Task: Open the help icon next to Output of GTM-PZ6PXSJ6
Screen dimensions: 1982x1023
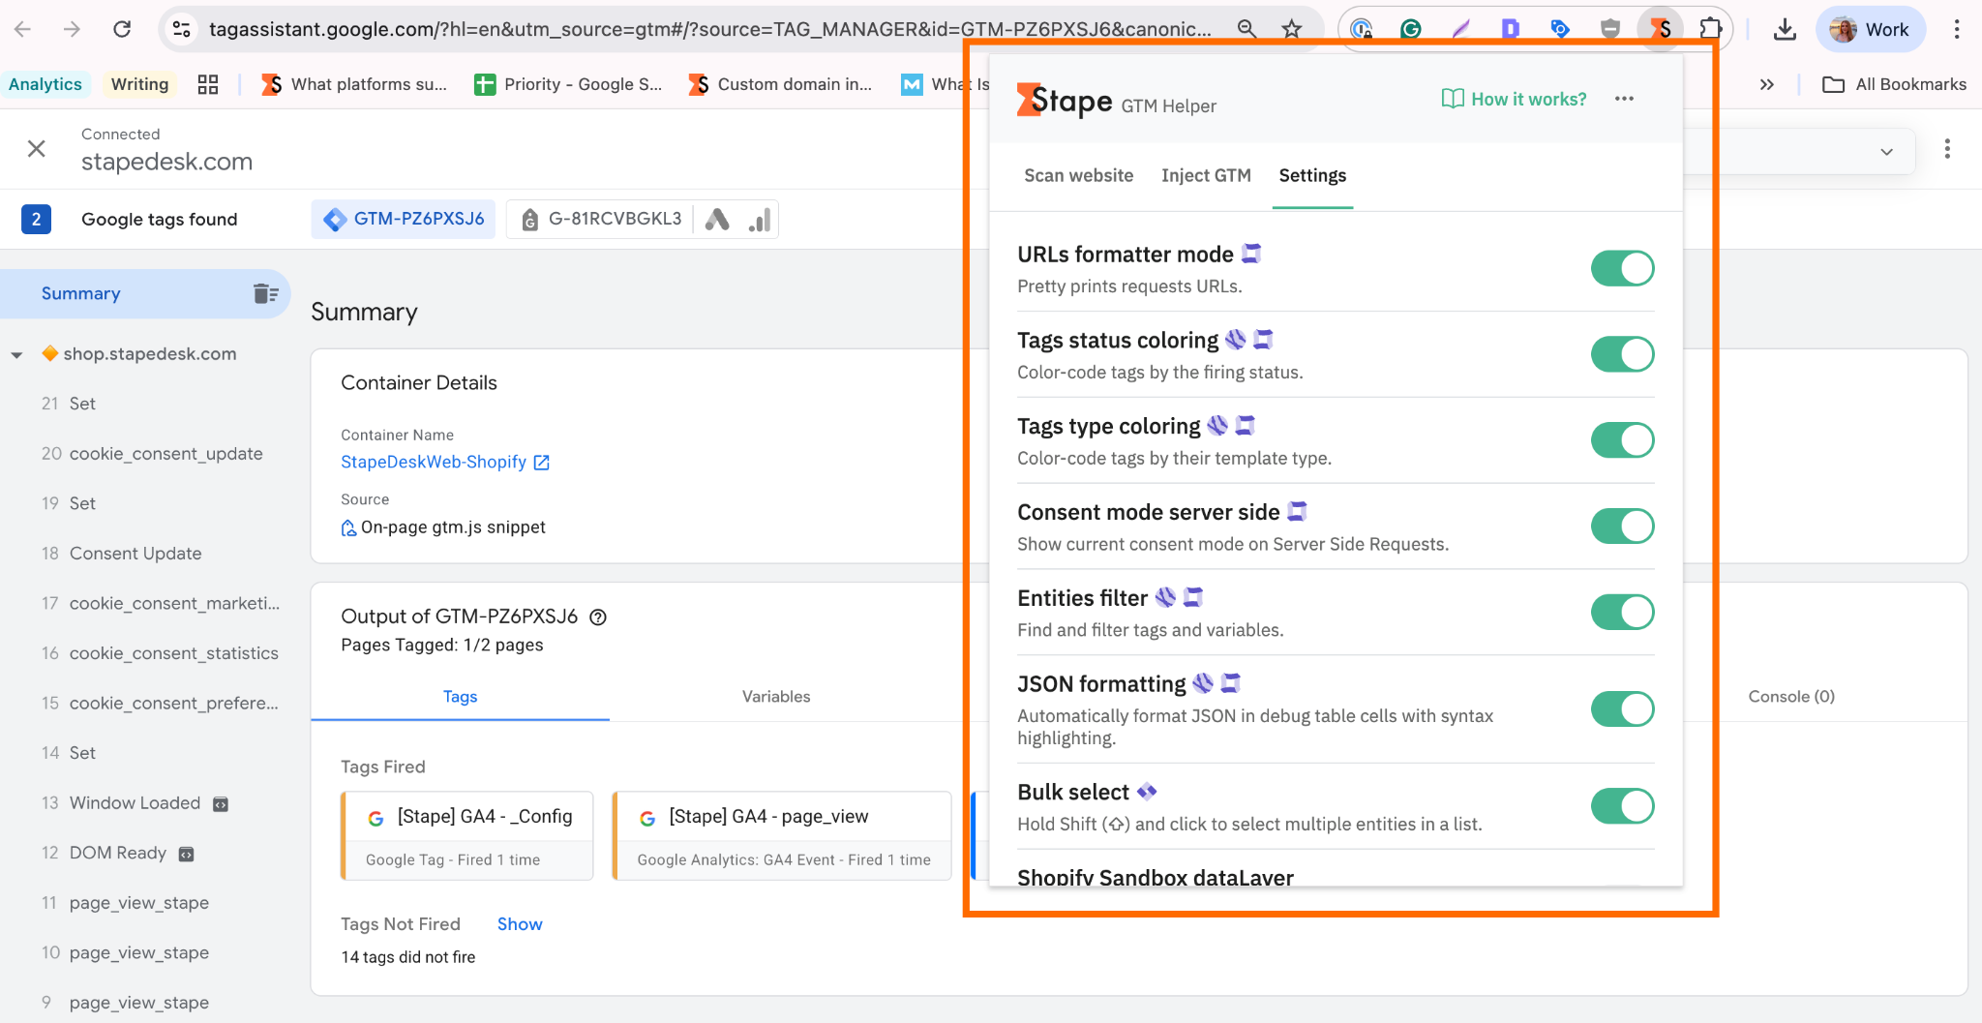Action: click(x=598, y=617)
